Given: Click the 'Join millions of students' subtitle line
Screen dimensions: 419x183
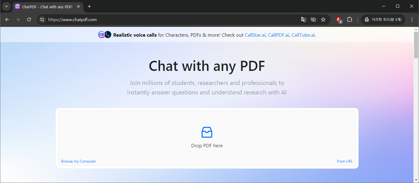Looking at the screenshot, I should click(207, 83).
